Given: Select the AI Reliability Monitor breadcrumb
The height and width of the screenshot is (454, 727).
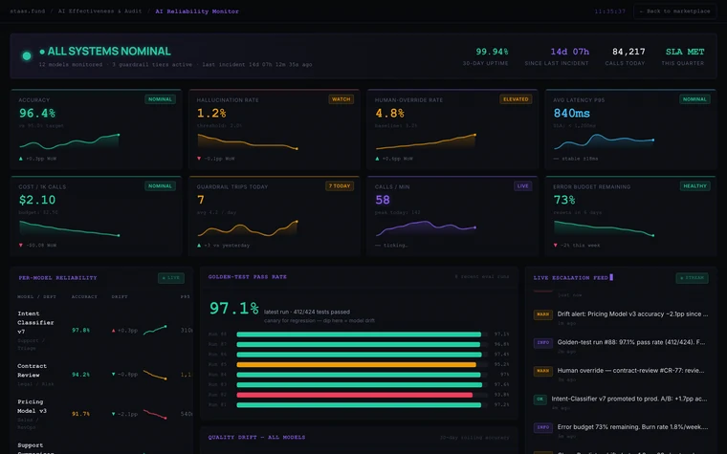Looking at the screenshot, I should (x=197, y=11).
